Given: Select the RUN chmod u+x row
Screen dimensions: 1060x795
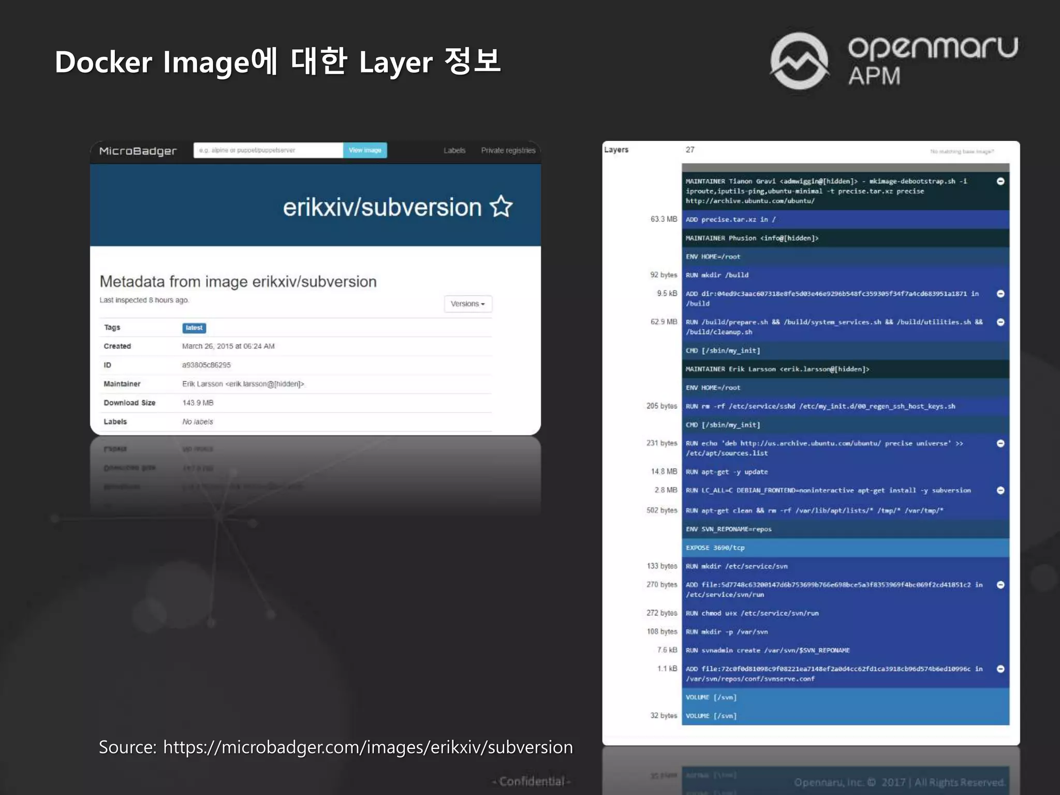Looking at the screenshot, I should tap(845, 613).
